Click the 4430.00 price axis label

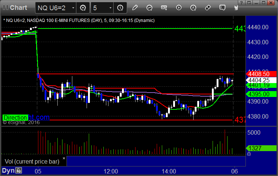[258, 42]
